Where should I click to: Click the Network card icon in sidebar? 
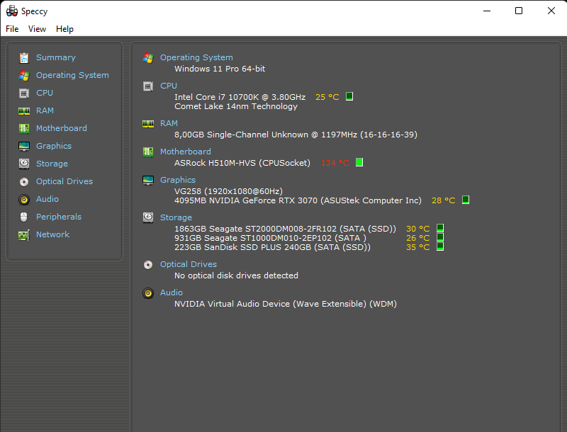click(x=24, y=235)
